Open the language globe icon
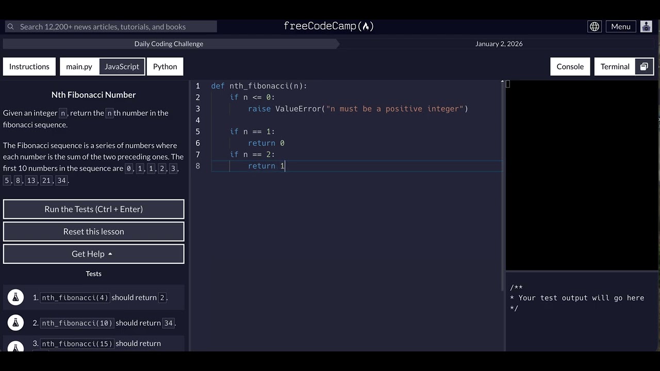The image size is (660, 371). [x=595, y=26]
